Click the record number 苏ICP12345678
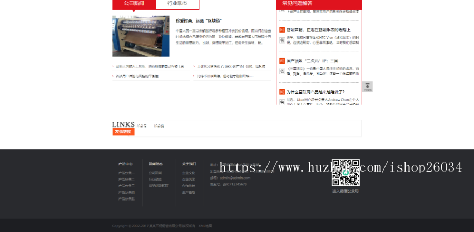Screen dimensions: 474x232 (235, 184)
